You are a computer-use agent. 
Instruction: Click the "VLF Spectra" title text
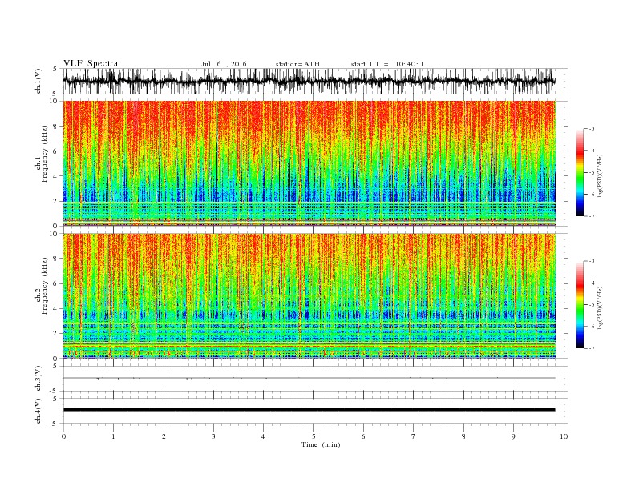91,63
